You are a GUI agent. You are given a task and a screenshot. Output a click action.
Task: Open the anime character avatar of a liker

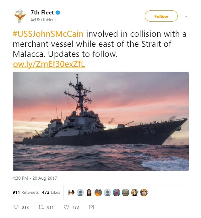[144, 192]
